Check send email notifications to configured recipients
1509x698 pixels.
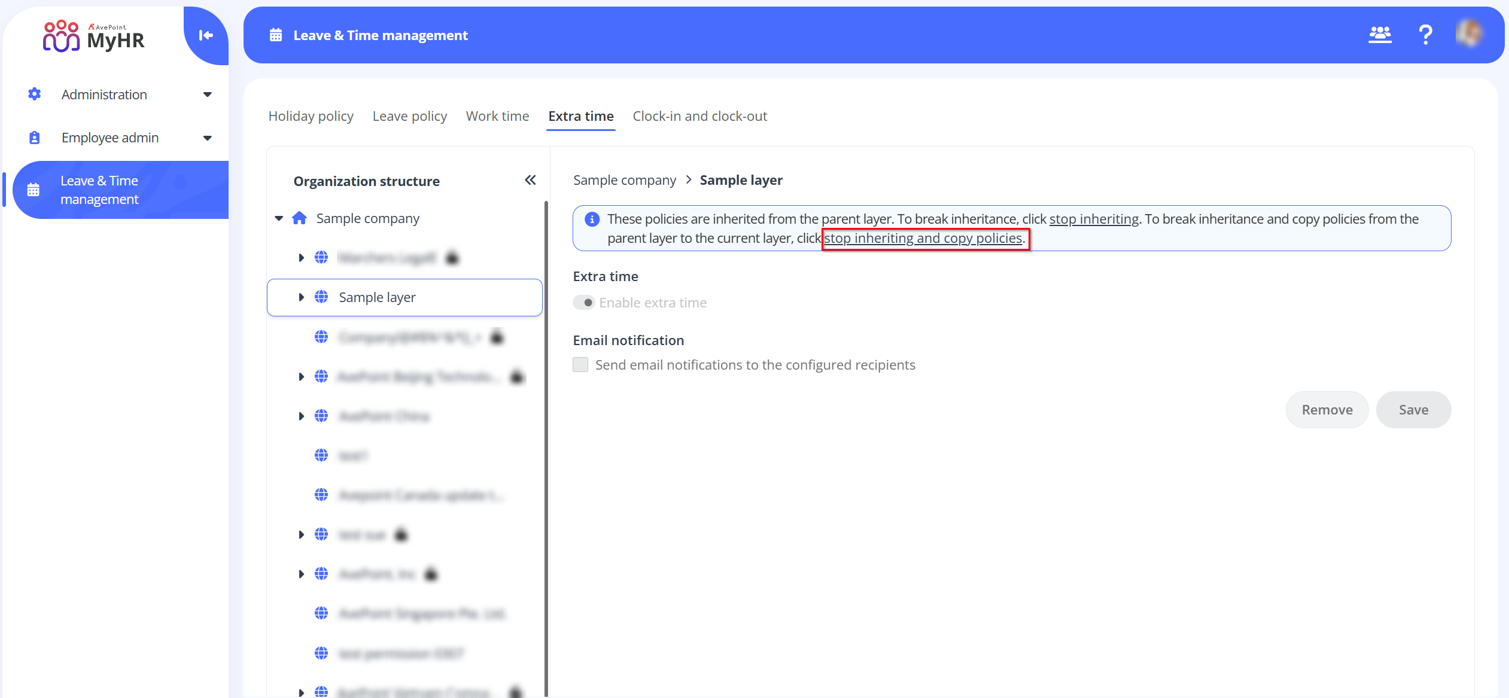(x=580, y=364)
